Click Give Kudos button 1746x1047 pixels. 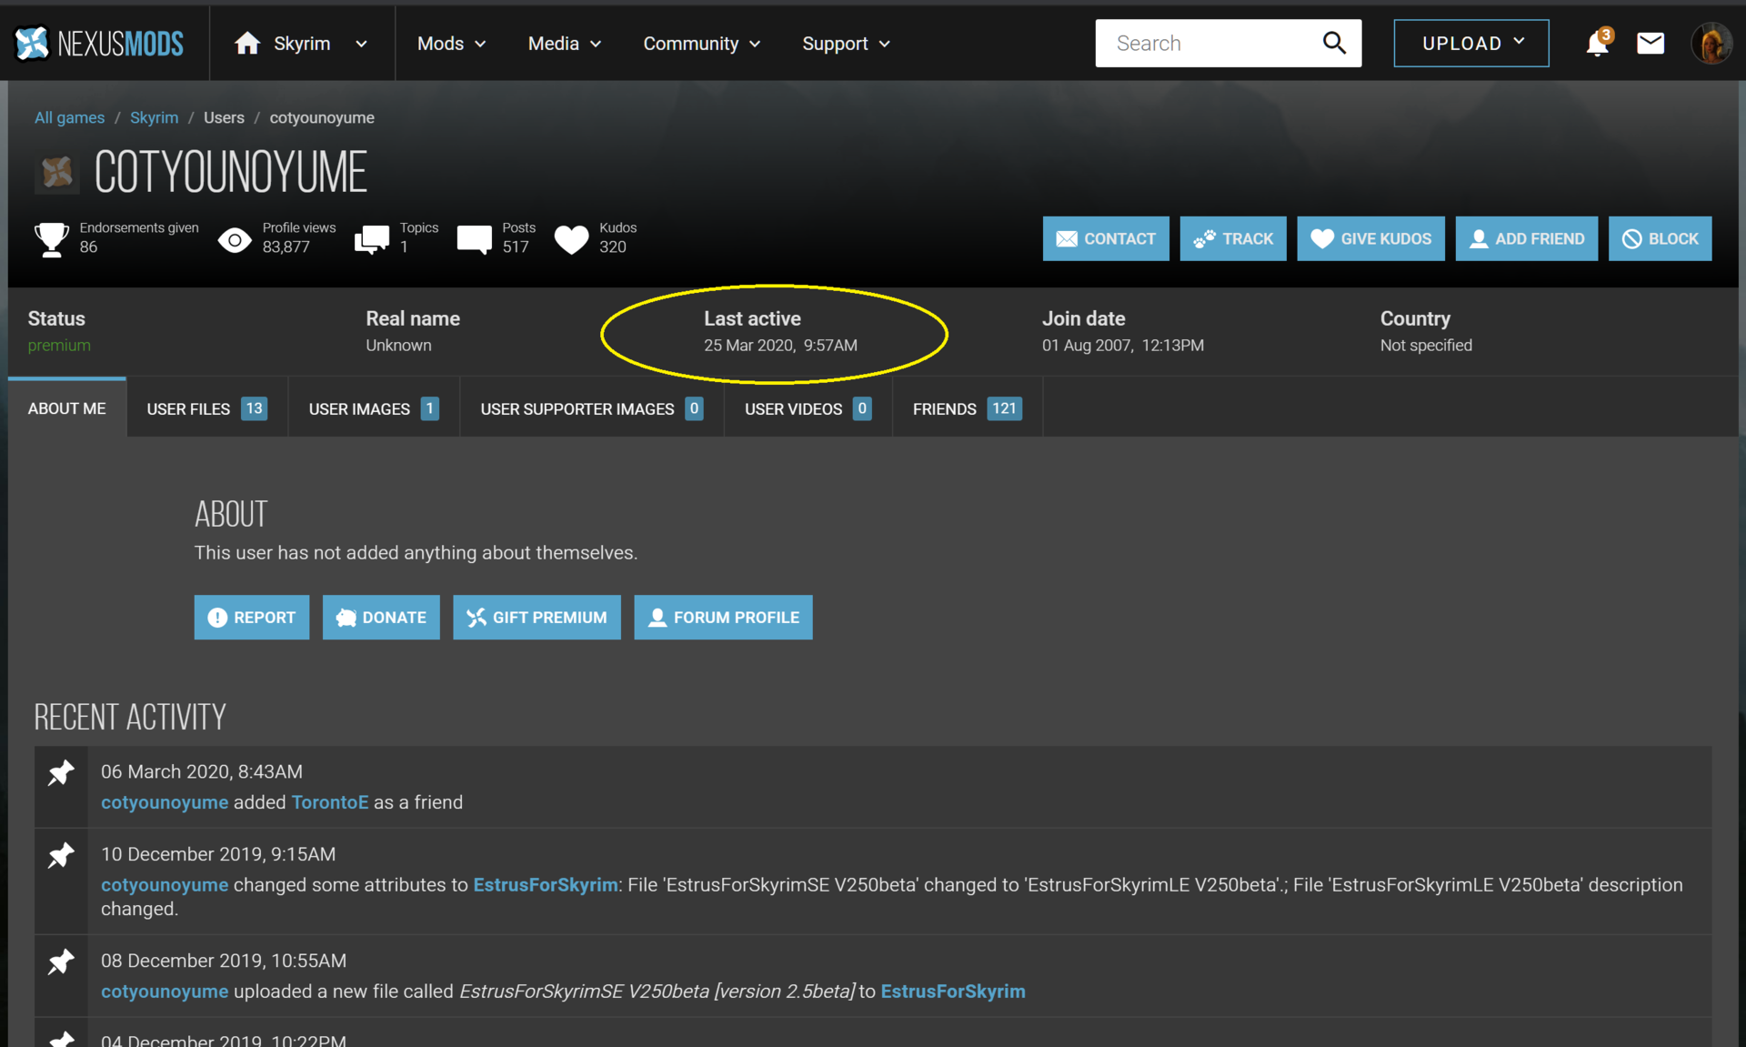[x=1370, y=238]
